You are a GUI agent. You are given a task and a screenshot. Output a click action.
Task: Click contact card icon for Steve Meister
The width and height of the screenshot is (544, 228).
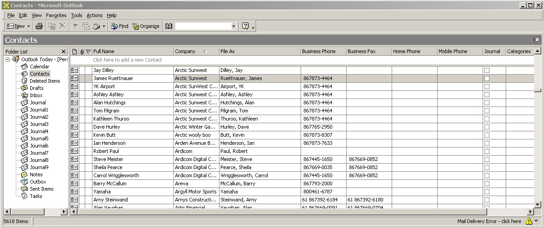point(74,159)
